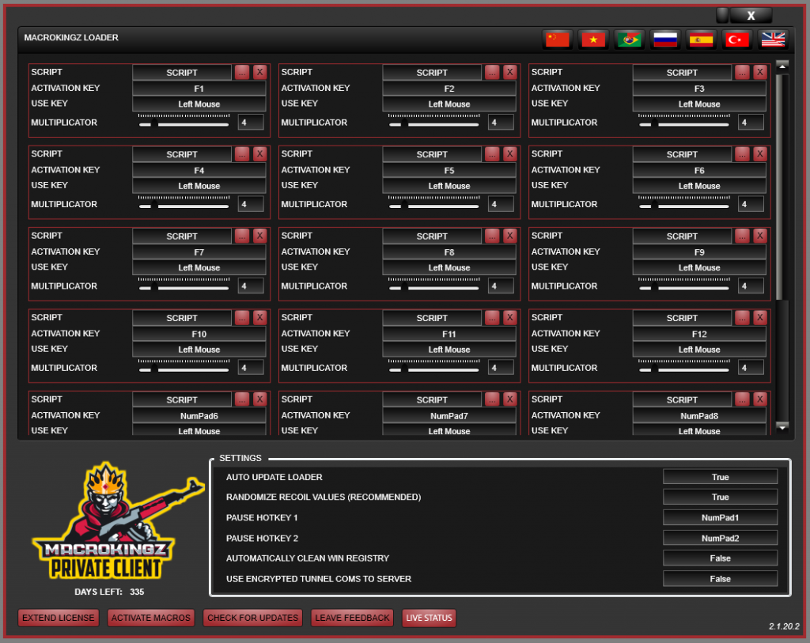Adjust multiplicator slider in the F12 slot

pyautogui.click(x=684, y=369)
